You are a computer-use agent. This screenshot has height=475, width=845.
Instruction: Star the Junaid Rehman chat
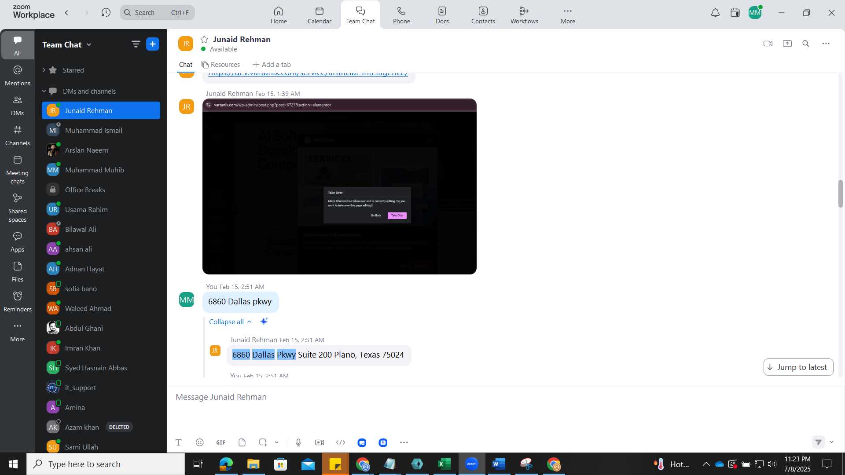pos(204,40)
